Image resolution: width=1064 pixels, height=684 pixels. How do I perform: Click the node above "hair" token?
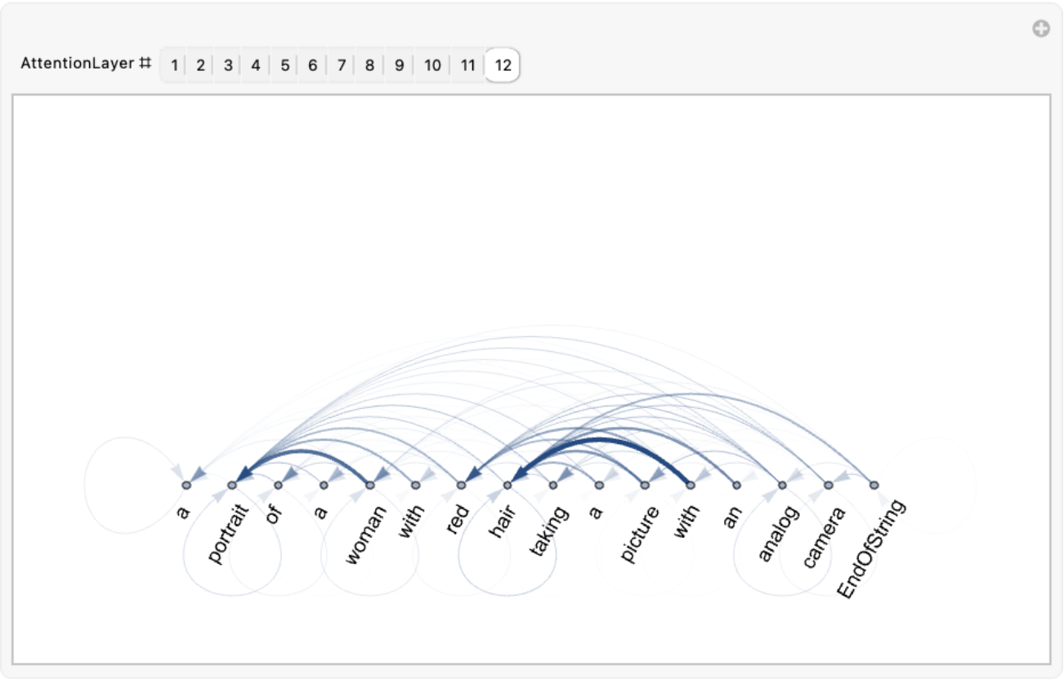[507, 485]
